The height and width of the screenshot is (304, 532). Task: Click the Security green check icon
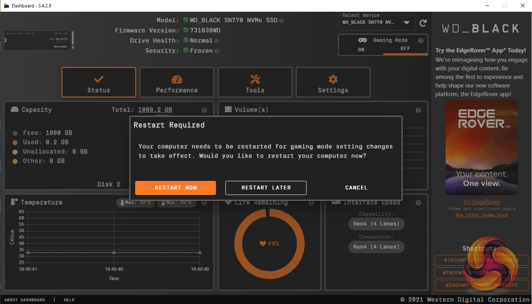[x=186, y=50]
